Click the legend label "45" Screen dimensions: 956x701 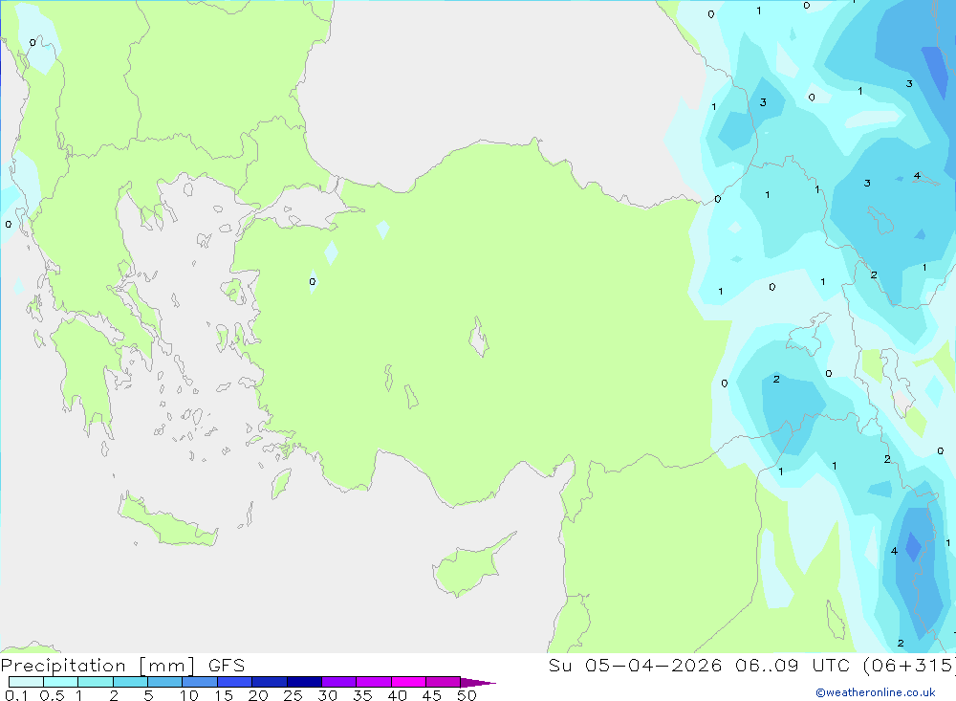coord(432,695)
